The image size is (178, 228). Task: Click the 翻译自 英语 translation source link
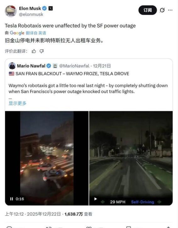36,33
